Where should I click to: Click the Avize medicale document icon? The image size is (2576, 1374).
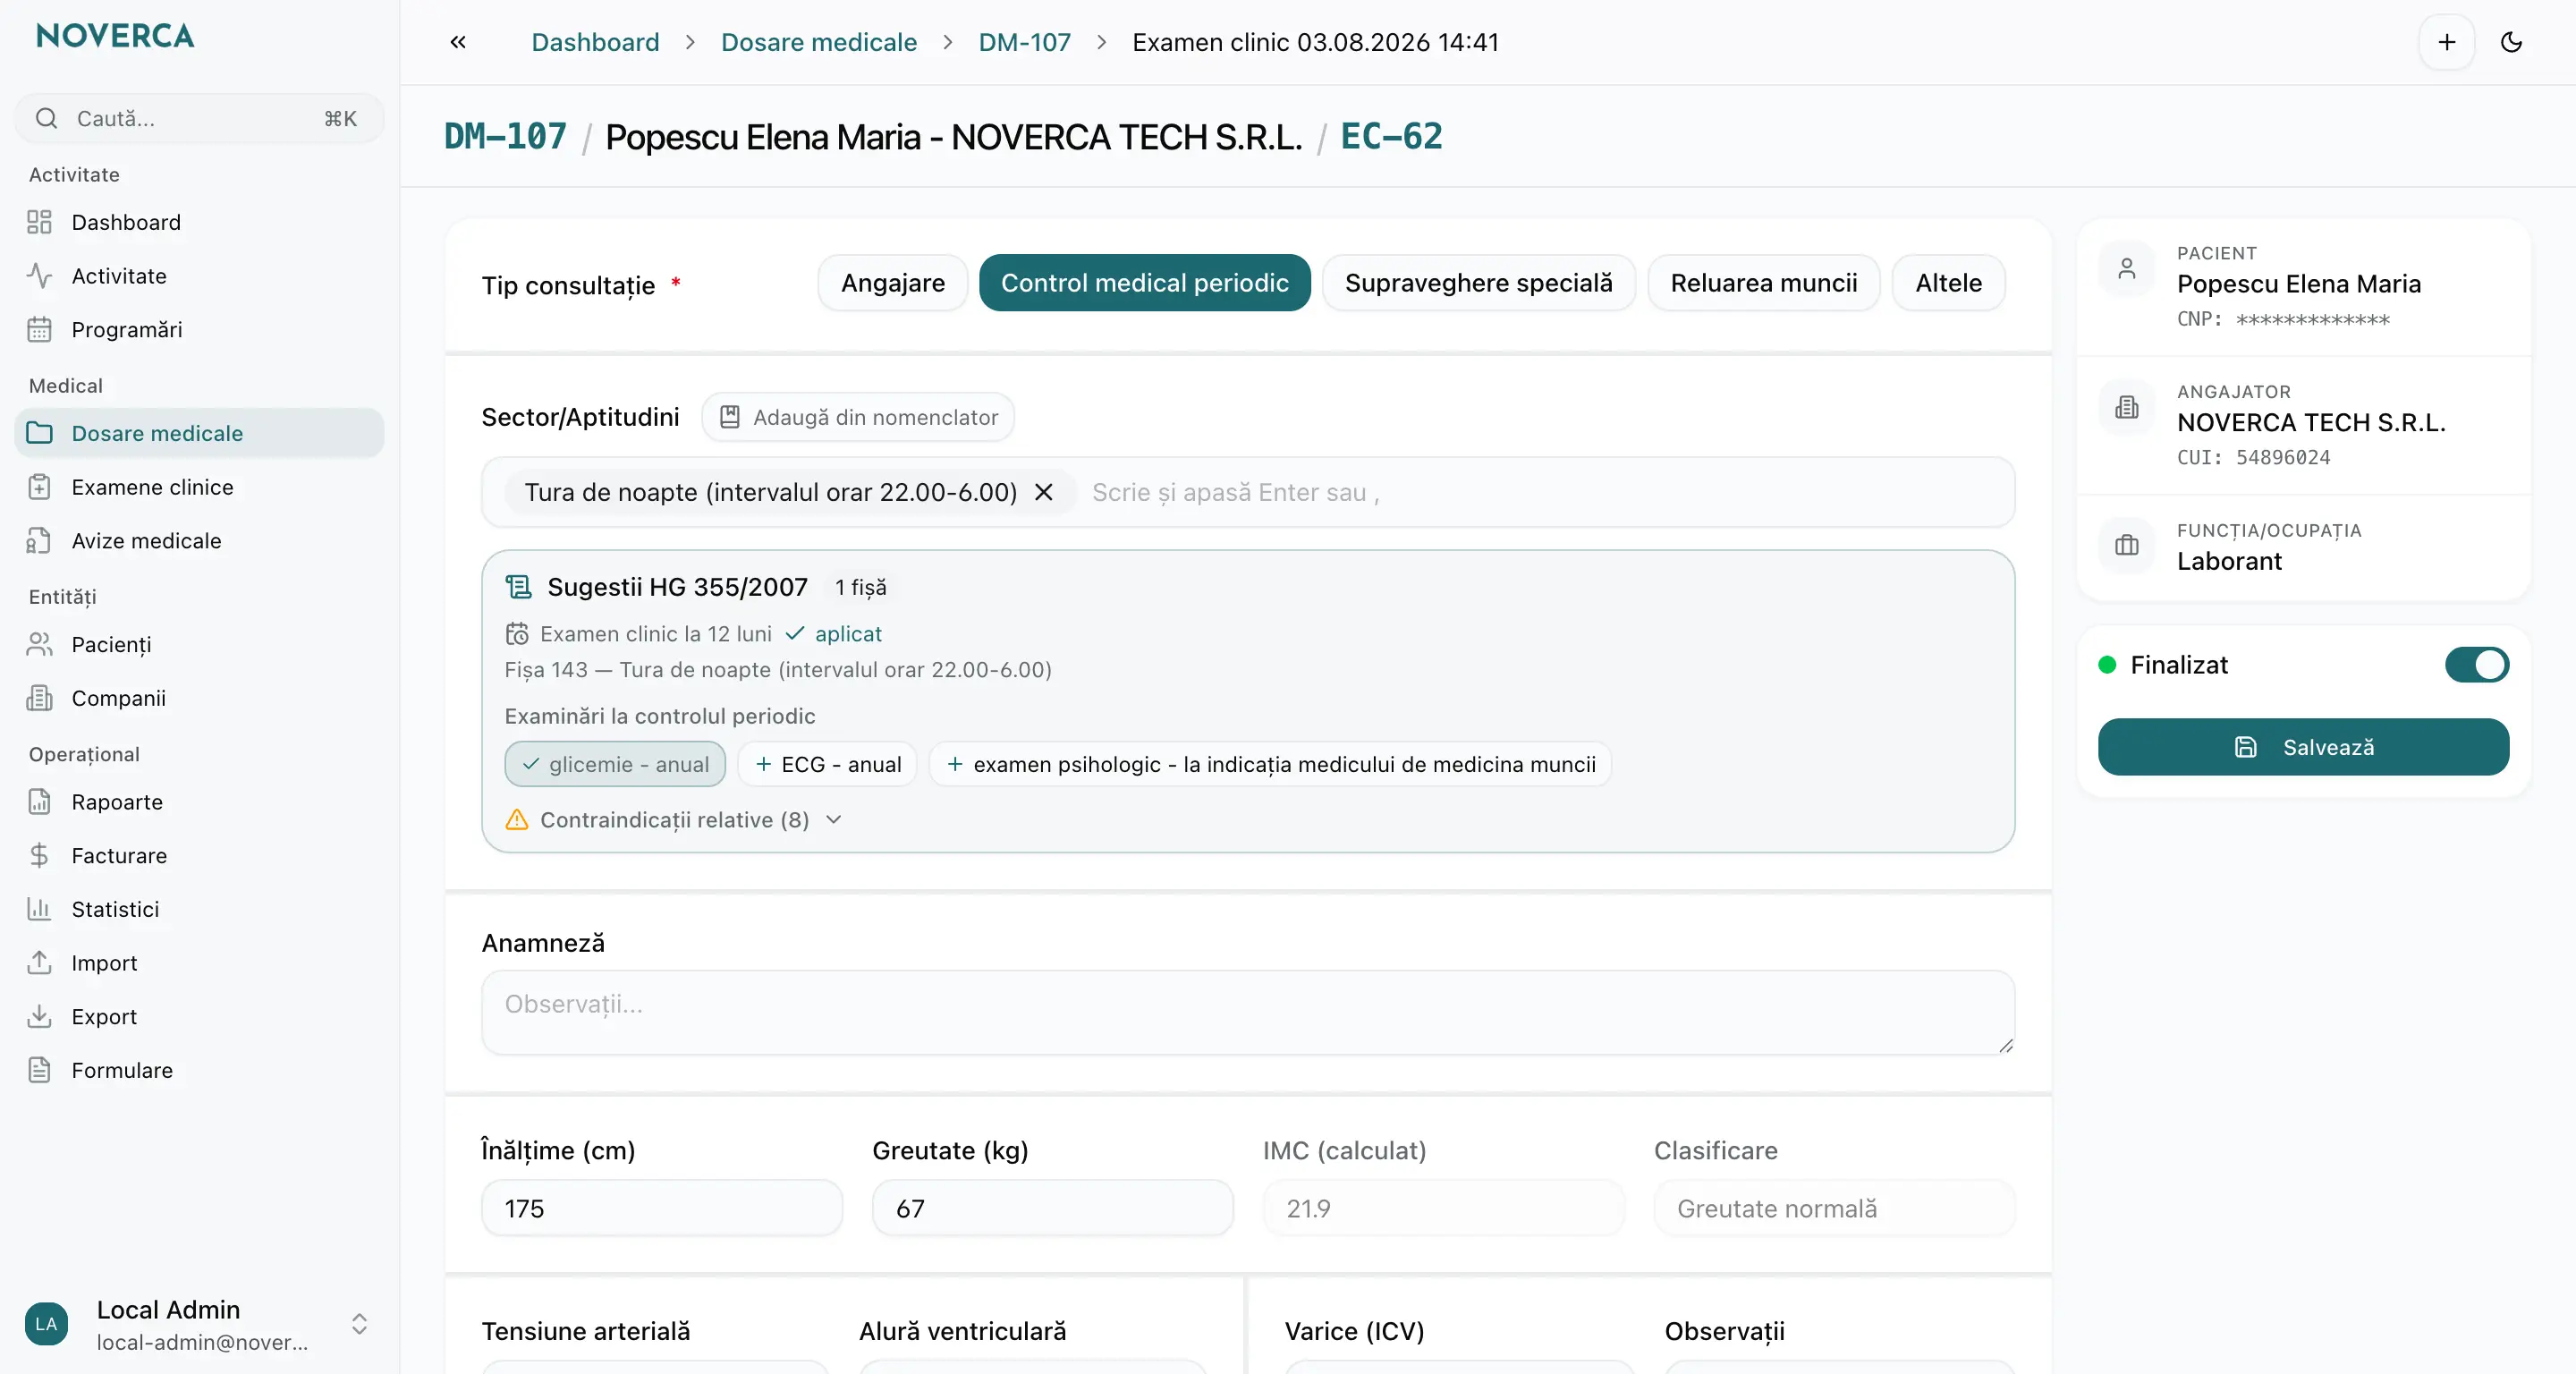pyautogui.click(x=39, y=540)
